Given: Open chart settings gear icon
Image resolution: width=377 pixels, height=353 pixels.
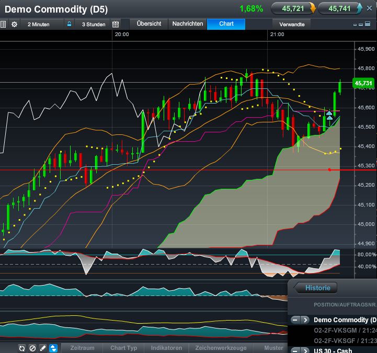Looking at the screenshot, I should [x=15, y=24].
